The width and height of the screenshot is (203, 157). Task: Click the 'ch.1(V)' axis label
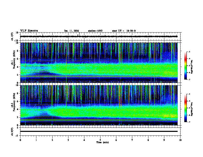12,36
